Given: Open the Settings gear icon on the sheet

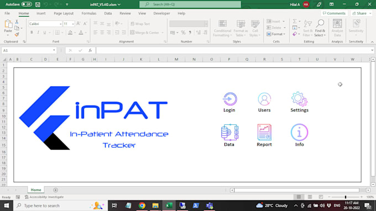Looking at the screenshot, I should click(299, 99).
